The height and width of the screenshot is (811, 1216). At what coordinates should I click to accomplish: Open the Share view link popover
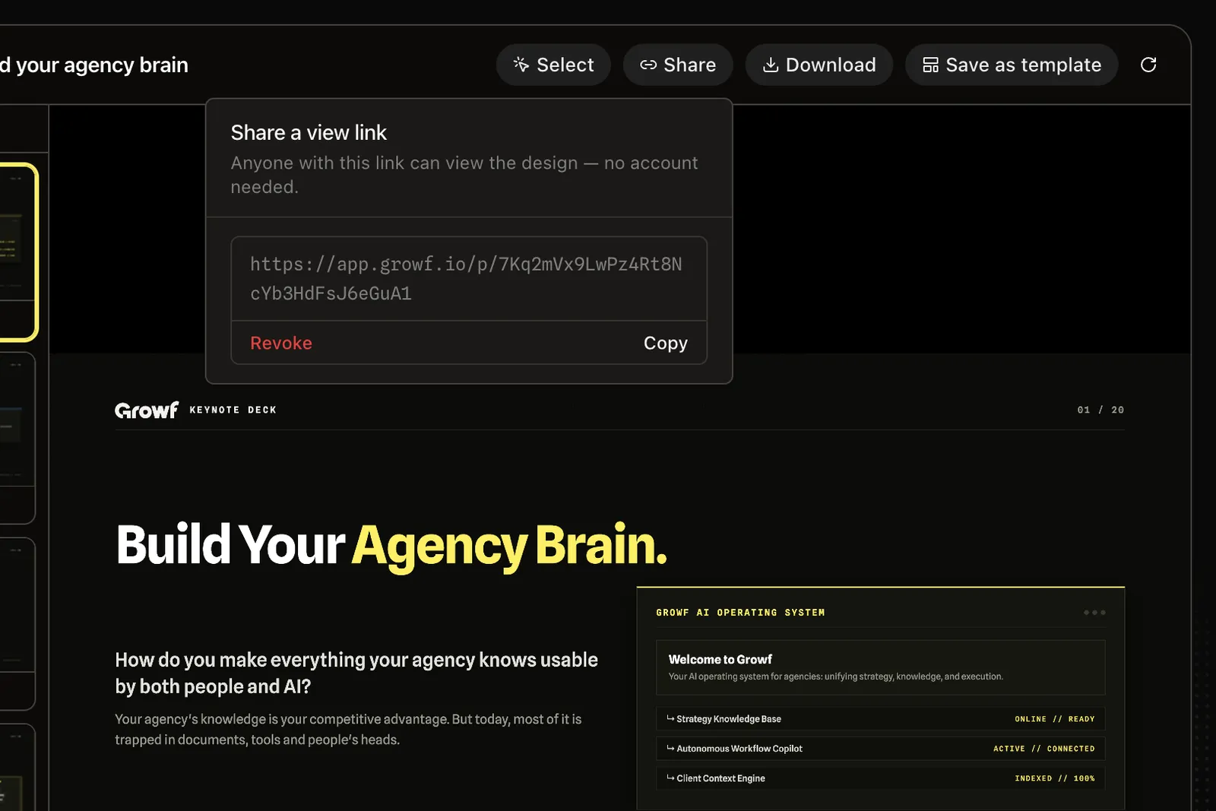[678, 65]
